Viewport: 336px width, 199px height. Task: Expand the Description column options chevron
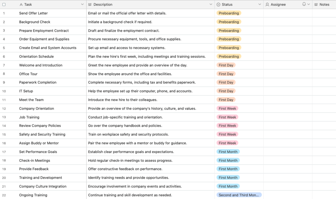coord(211,5)
